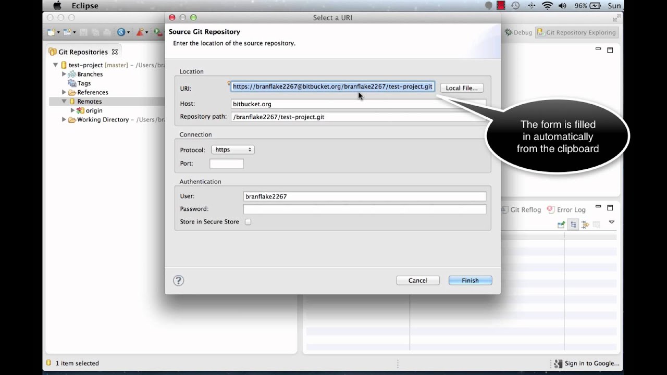
Task: Click the Git Repositories view icon
Action: 53,52
